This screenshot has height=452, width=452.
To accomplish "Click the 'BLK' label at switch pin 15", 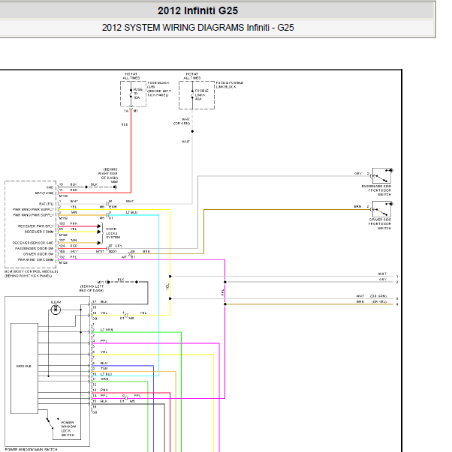I will 104,401.
